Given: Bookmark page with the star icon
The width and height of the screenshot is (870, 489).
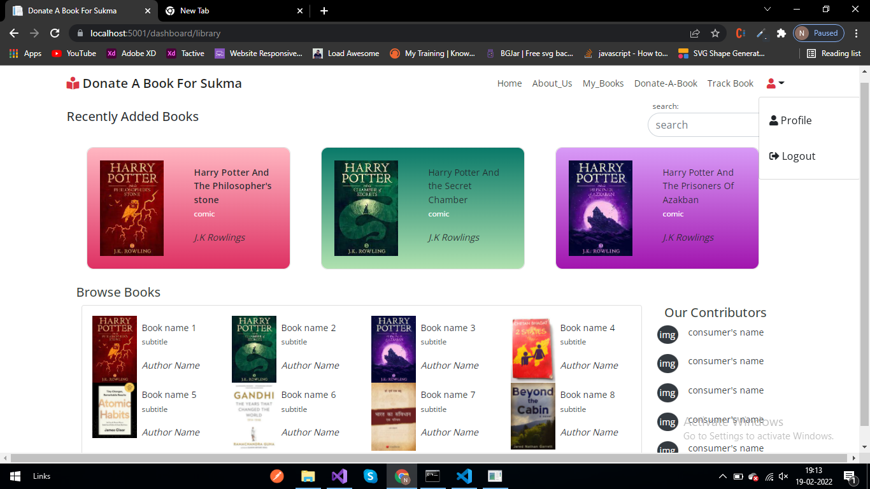Looking at the screenshot, I should (x=715, y=33).
